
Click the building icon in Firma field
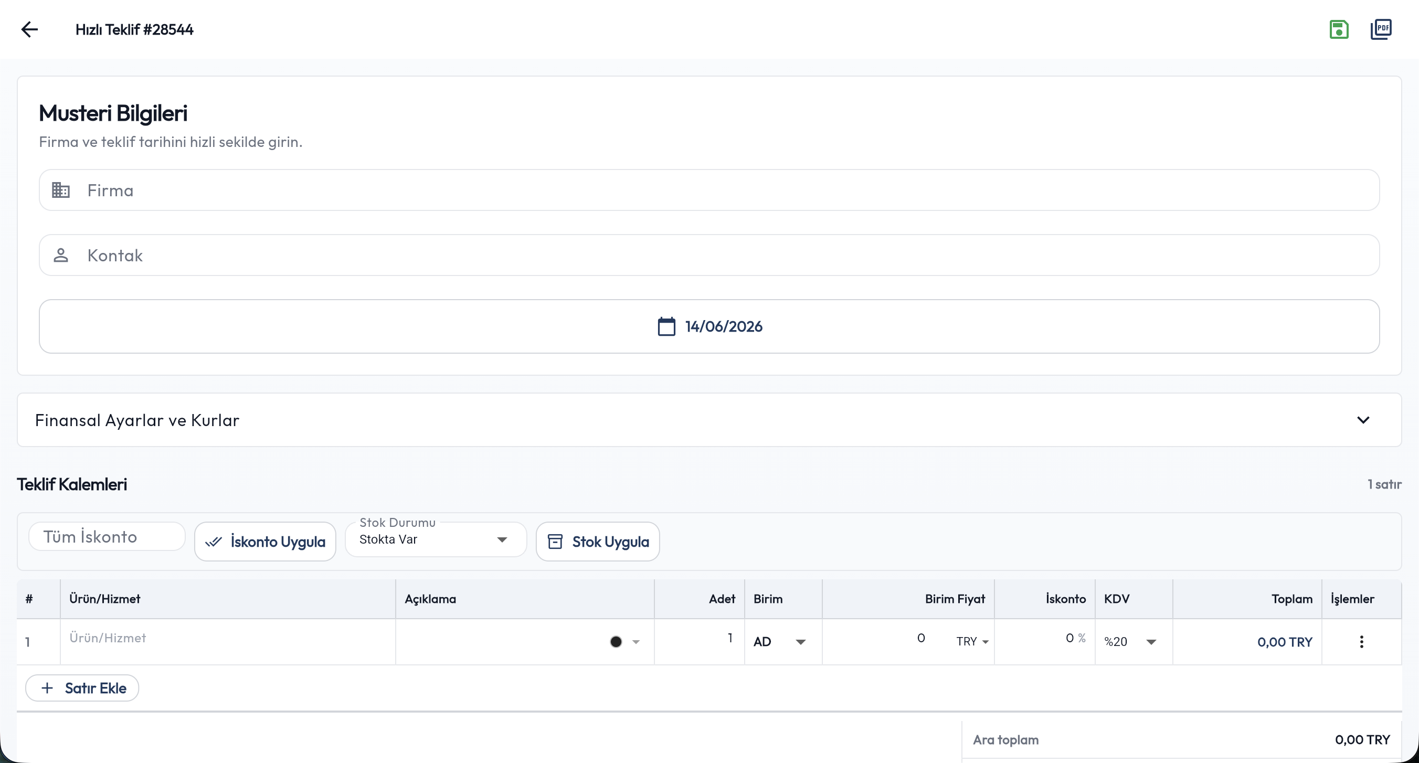[x=60, y=190]
